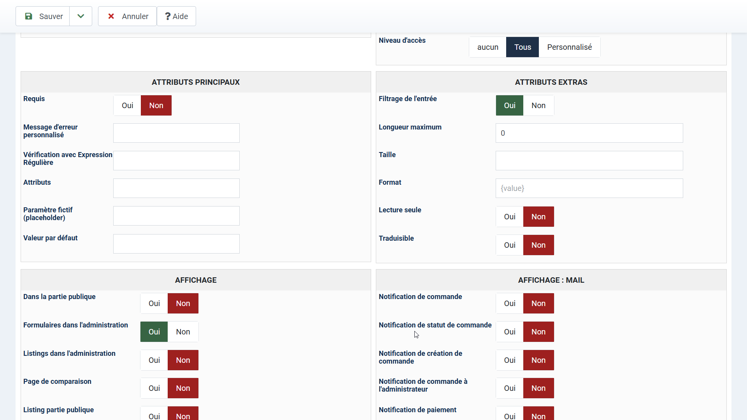
Task: Click the Sauver save button
Action: click(x=43, y=16)
